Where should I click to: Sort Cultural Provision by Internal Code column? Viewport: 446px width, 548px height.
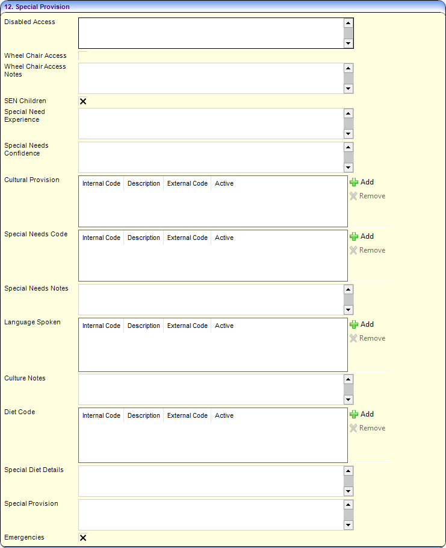[101, 184]
